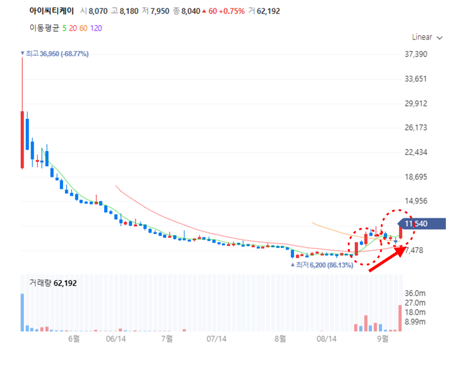The width and height of the screenshot is (453, 368).
Task: Select the high price value 8,180
Action: pyautogui.click(x=129, y=11)
